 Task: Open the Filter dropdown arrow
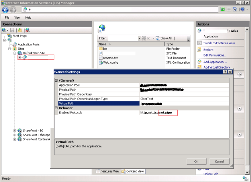(139, 38)
